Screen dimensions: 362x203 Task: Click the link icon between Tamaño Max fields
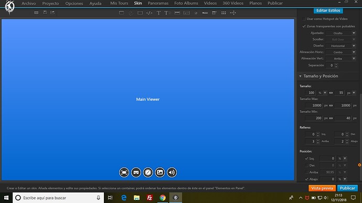pos(331,105)
